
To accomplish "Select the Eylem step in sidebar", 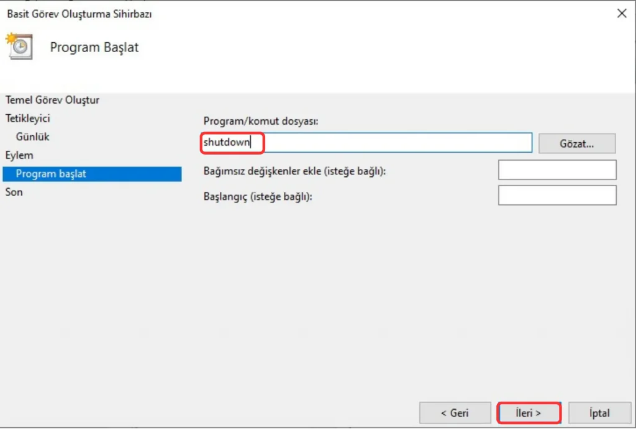I will pos(19,155).
